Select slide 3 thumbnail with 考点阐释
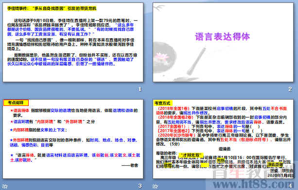 [x=73, y=138]
